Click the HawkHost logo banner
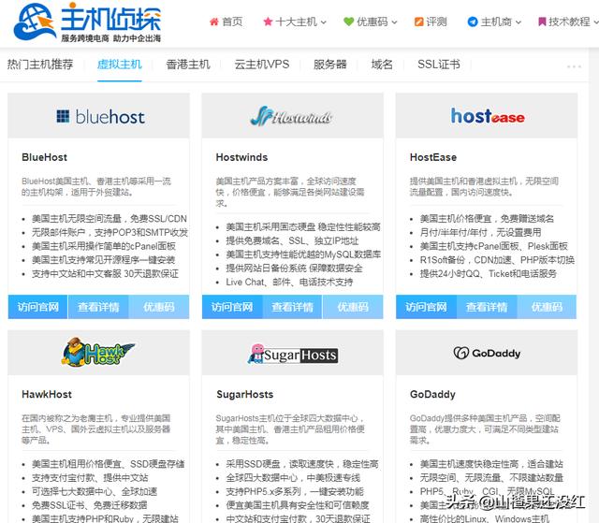The image size is (599, 523). (98, 353)
